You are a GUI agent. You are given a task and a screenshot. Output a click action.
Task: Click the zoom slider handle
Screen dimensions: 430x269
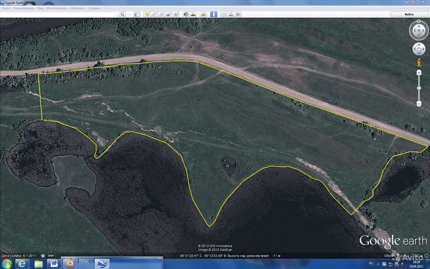pos(419,88)
